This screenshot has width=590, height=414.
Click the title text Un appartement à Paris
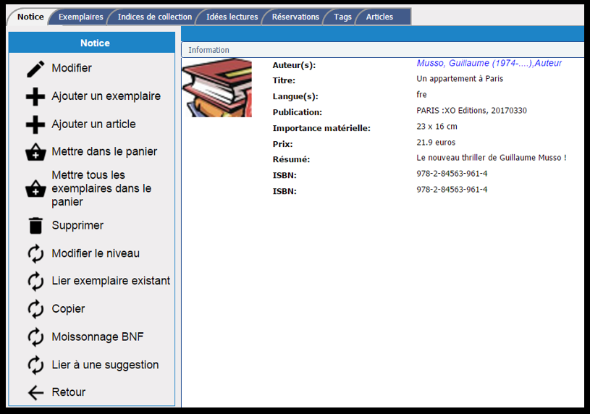(x=460, y=79)
